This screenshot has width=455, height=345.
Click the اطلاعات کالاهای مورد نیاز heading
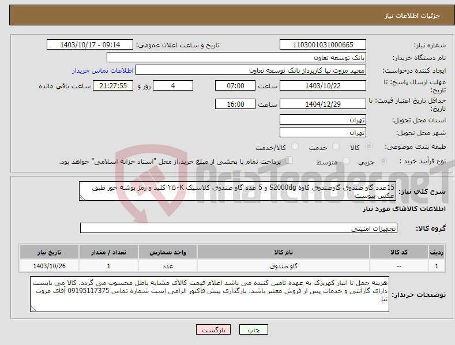pyautogui.click(x=404, y=209)
